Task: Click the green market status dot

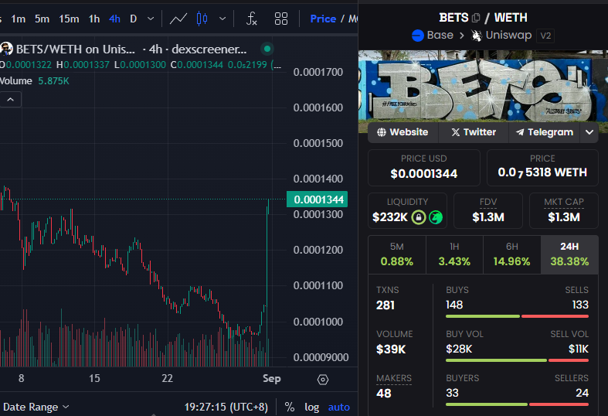Action: click(x=267, y=49)
